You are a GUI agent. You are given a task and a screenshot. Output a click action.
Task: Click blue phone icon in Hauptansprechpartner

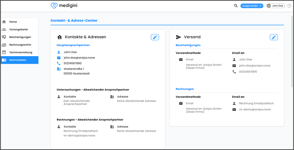tap(59, 63)
